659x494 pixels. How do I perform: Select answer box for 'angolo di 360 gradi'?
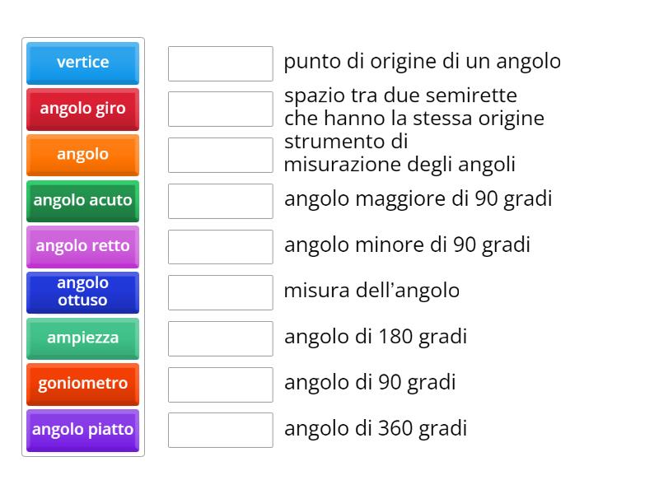click(x=220, y=430)
